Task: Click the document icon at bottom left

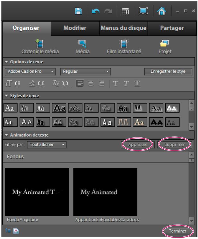Action: click(16, 231)
